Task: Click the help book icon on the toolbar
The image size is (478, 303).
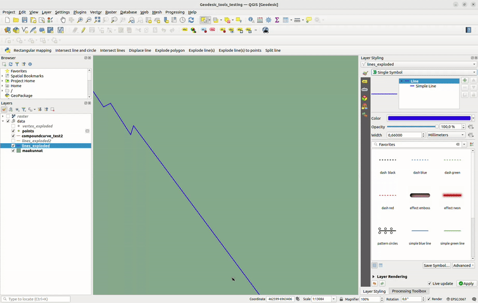Action: click(x=468, y=30)
